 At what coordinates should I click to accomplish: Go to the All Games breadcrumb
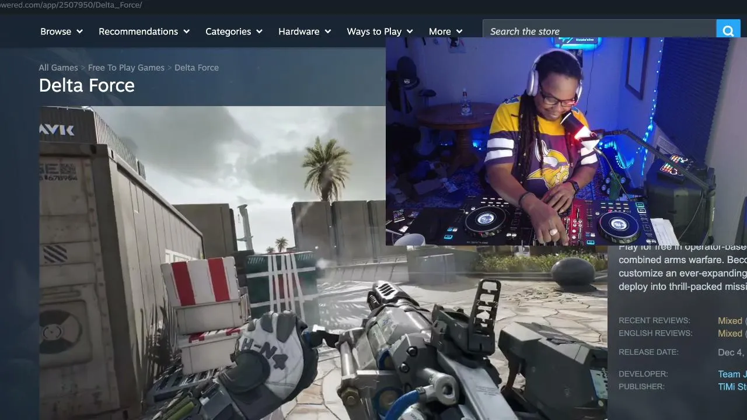[x=58, y=68]
